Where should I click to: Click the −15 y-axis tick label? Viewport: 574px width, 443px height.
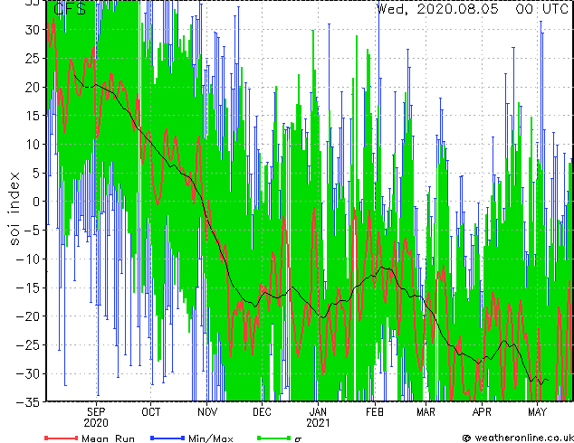point(28,287)
